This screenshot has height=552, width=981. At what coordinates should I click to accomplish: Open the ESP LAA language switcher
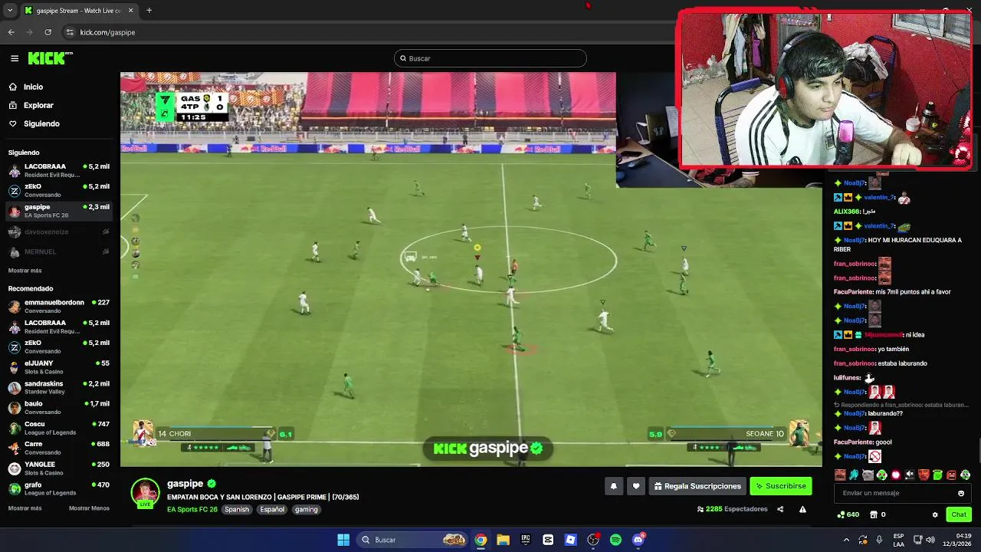click(899, 540)
